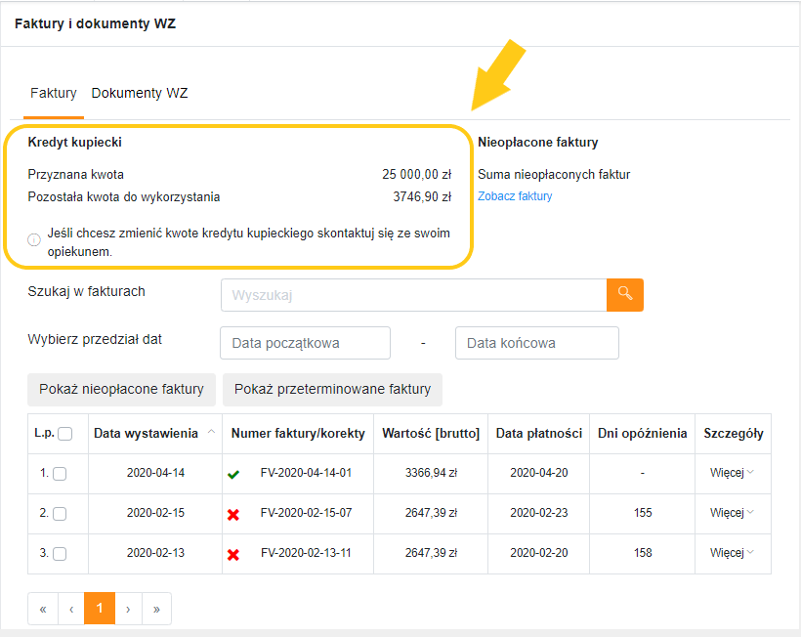
Task: Sort by Data wystawienia column arrow
Action: 212,432
